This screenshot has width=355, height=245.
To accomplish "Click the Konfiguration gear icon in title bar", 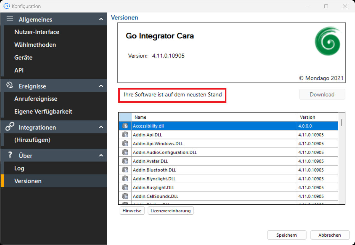I will point(6,6).
